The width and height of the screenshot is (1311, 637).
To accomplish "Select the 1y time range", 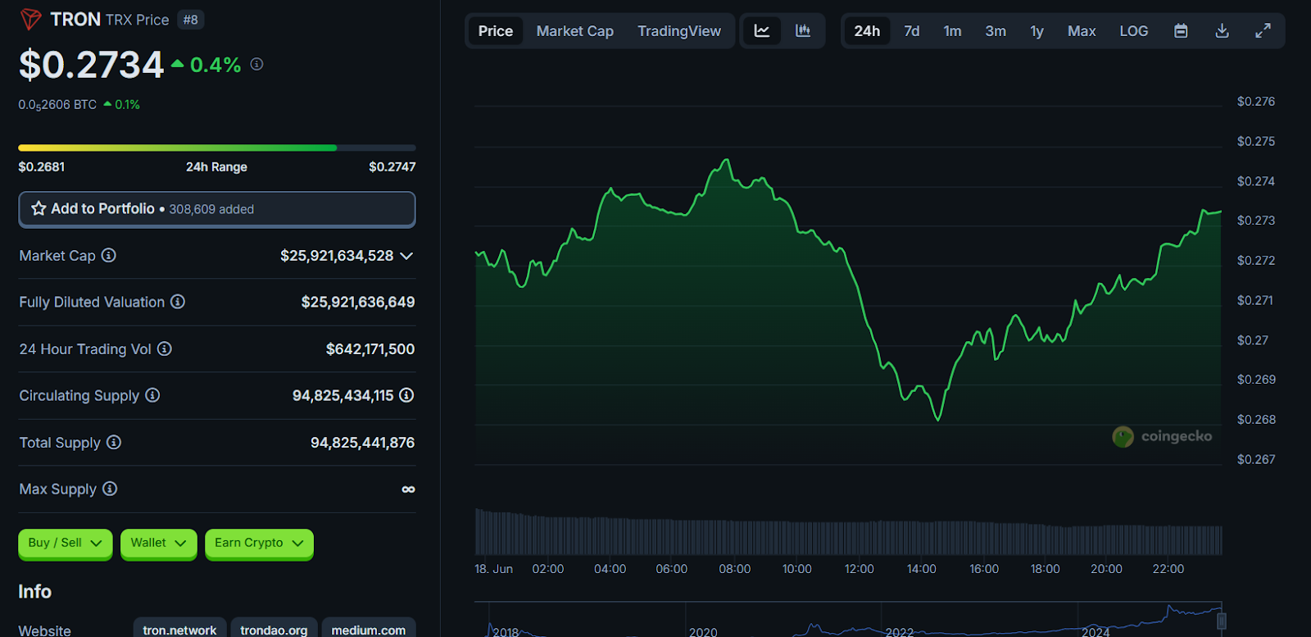I will pos(1037,31).
